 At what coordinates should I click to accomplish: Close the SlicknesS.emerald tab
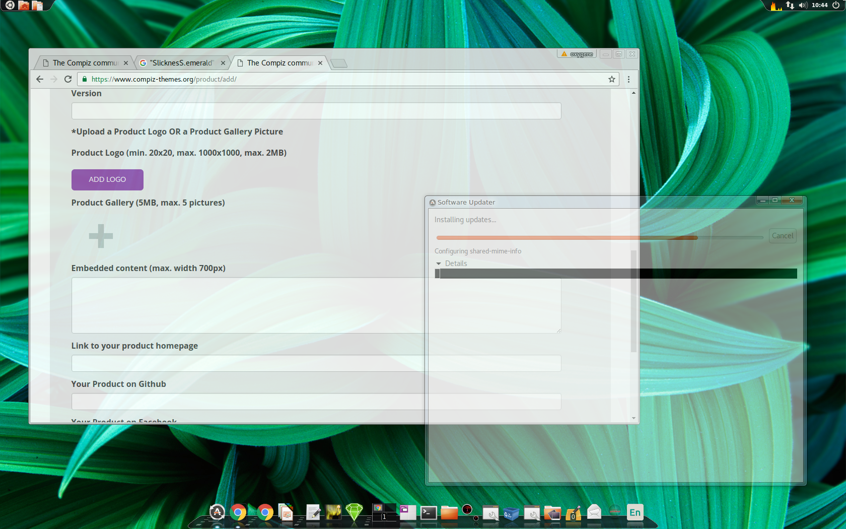tap(223, 63)
